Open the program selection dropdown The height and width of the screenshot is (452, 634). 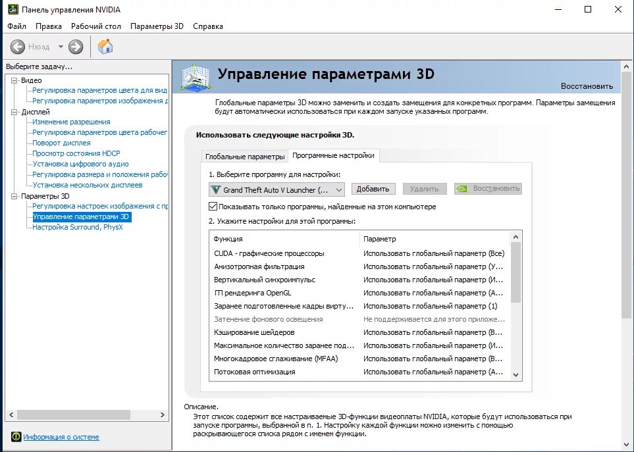pyautogui.click(x=277, y=189)
